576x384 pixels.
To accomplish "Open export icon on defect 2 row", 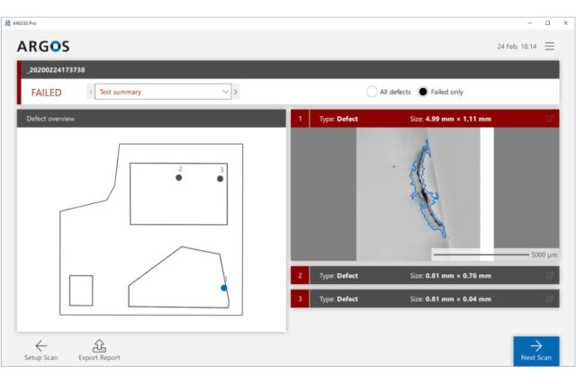I will [550, 275].
